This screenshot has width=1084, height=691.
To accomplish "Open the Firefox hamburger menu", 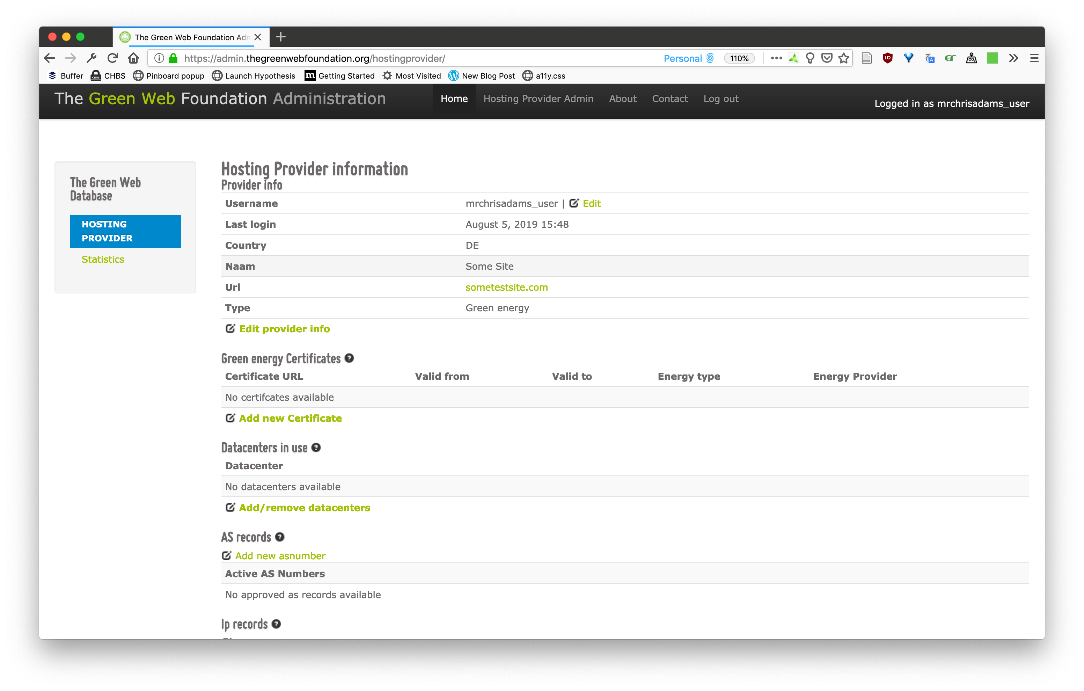I will tap(1034, 58).
